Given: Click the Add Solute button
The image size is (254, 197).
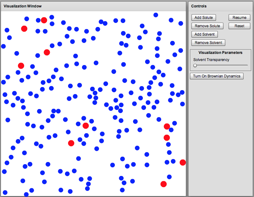Looking at the screenshot, I should 203,17.
